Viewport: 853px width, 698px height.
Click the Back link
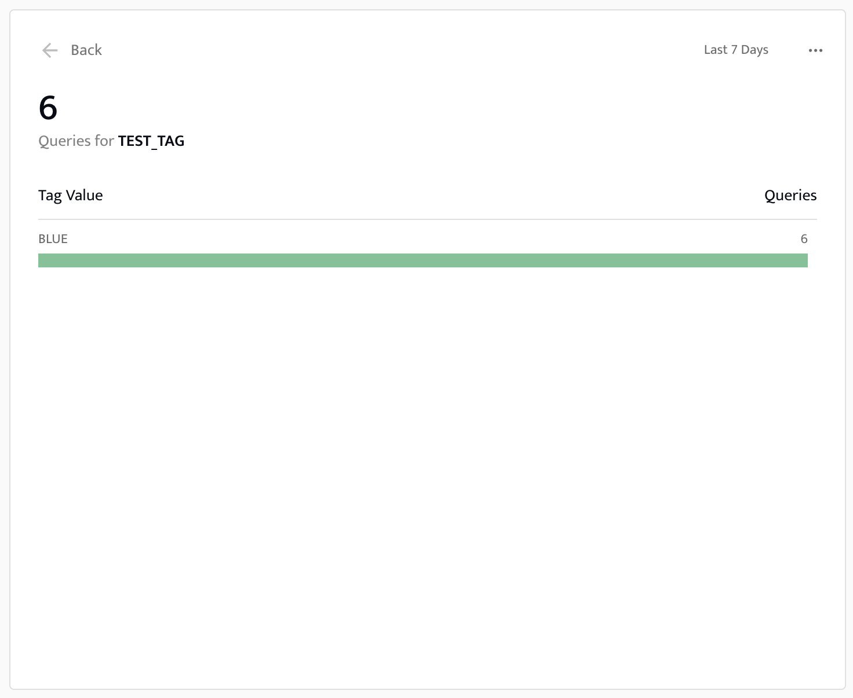tap(86, 50)
